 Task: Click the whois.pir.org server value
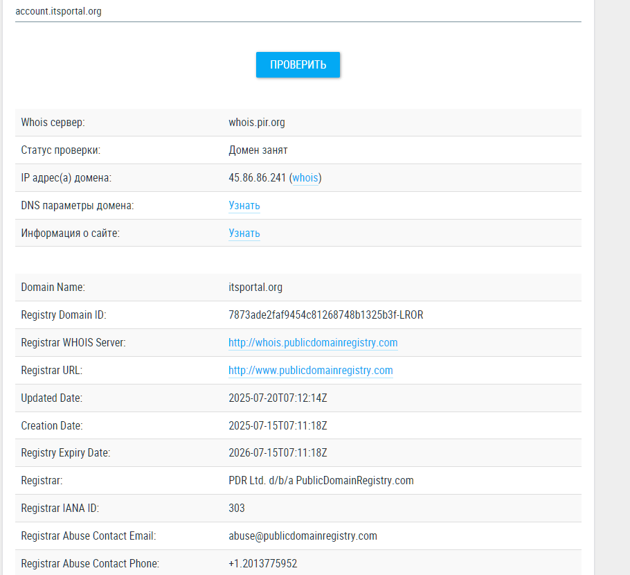tap(257, 123)
